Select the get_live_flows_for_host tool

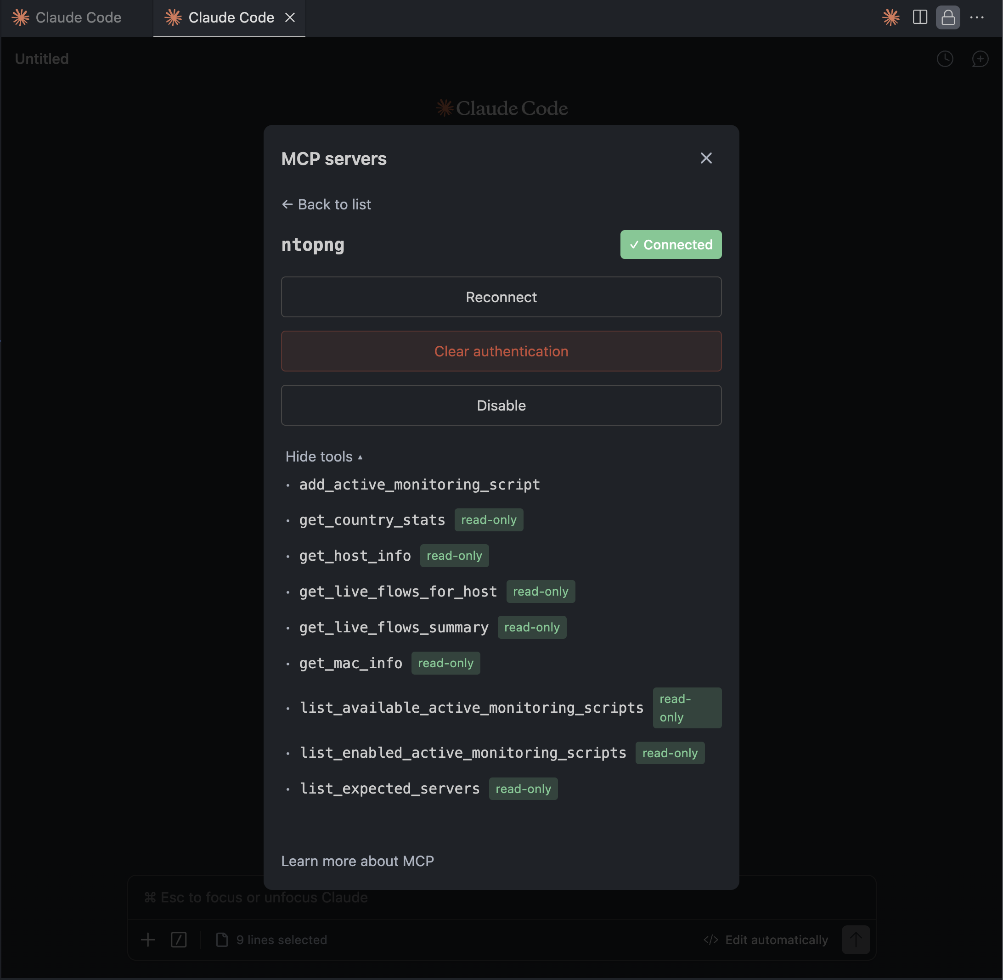point(398,591)
